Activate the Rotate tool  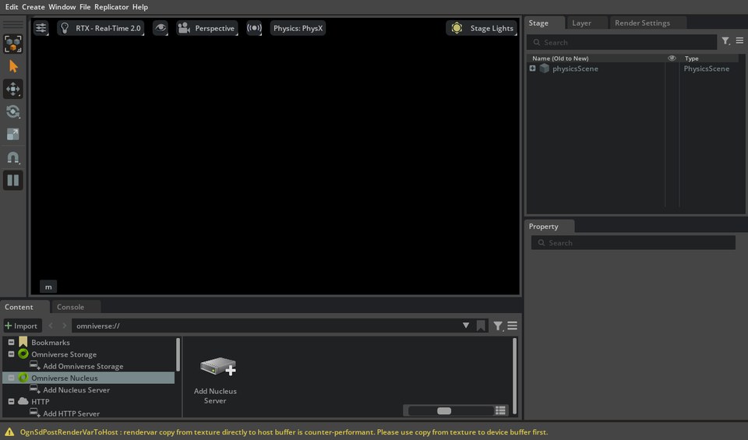pyautogui.click(x=13, y=111)
